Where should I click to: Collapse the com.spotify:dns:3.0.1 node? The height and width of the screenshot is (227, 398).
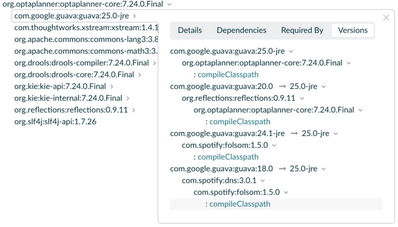click(263, 181)
